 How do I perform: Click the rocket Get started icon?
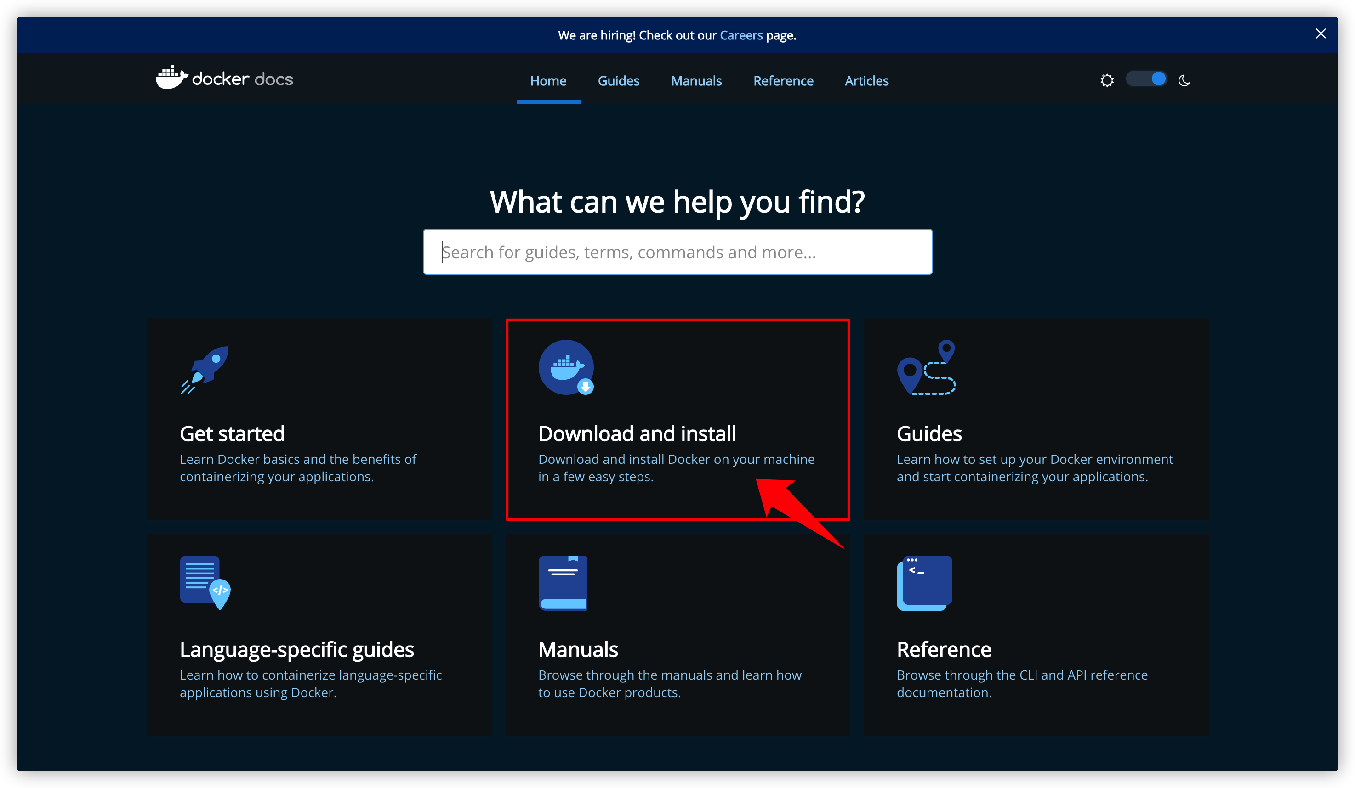click(205, 370)
